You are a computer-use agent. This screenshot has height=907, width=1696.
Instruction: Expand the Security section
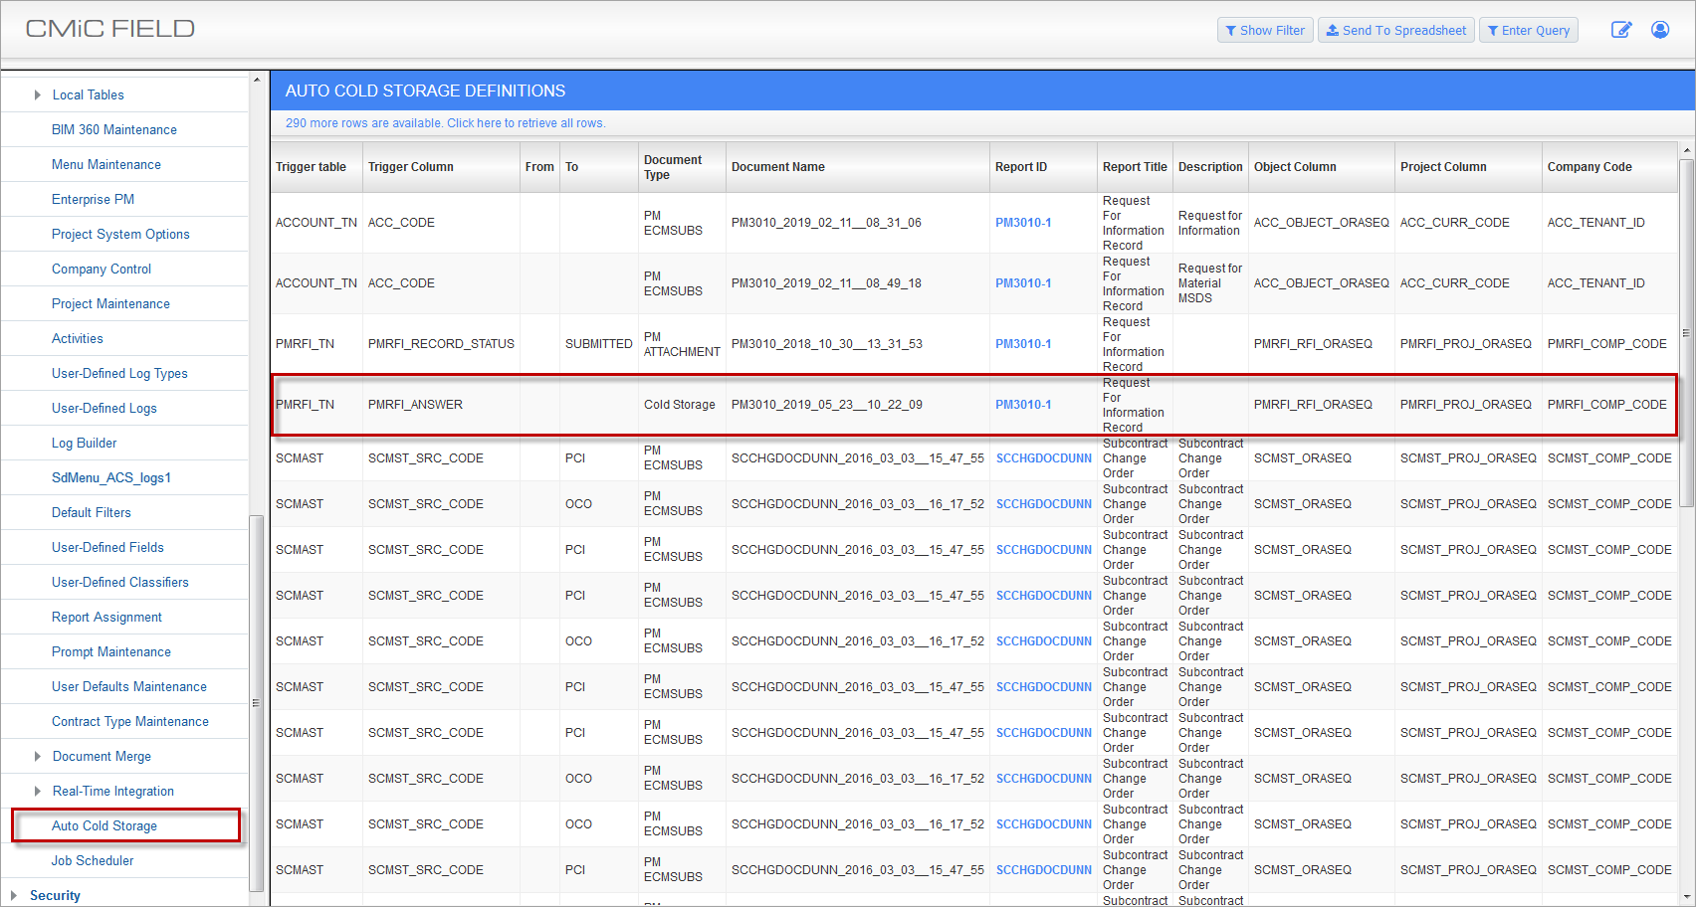pyautogui.click(x=12, y=895)
